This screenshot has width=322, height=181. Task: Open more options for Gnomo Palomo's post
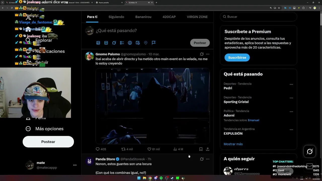pyautogui.click(x=208, y=54)
